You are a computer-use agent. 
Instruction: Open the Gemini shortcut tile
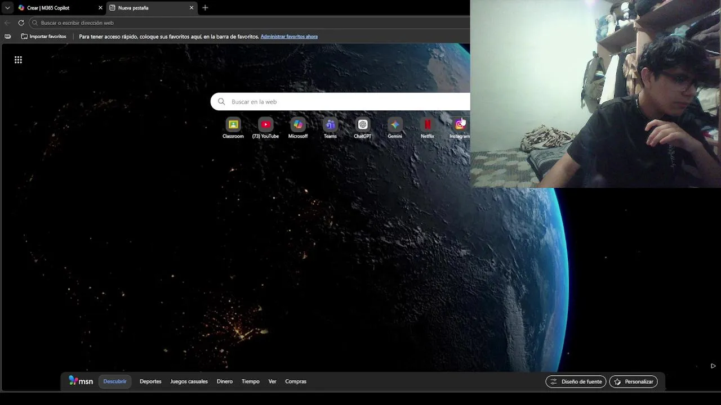coord(395,128)
